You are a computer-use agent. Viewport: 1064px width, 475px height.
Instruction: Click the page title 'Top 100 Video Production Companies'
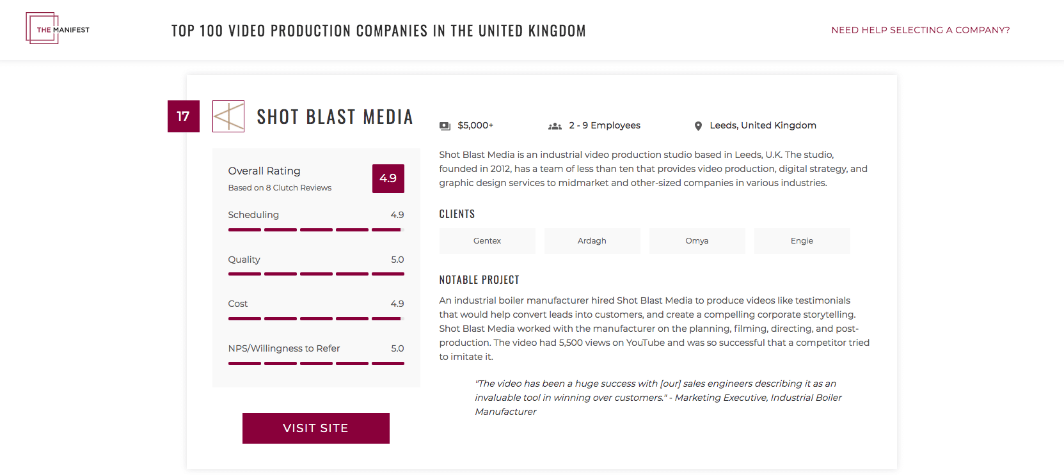click(379, 31)
